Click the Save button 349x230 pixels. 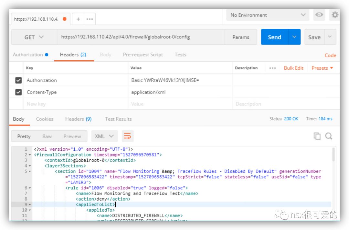coord(314,37)
